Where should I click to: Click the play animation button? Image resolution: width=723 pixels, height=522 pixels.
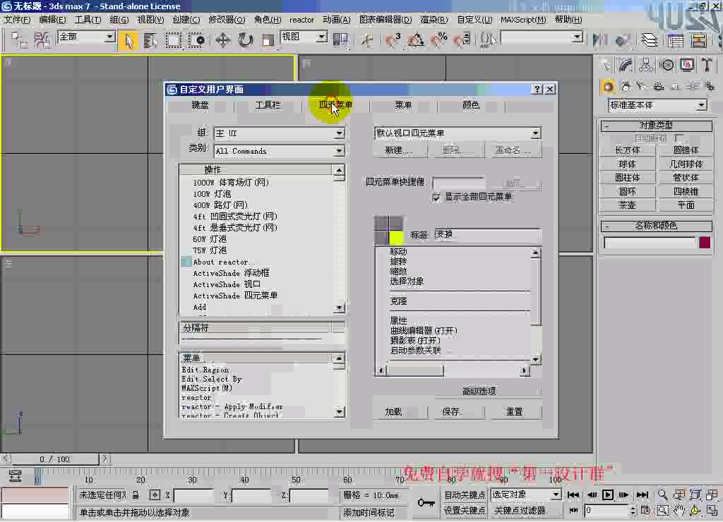pyautogui.click(x=608, y=496)
